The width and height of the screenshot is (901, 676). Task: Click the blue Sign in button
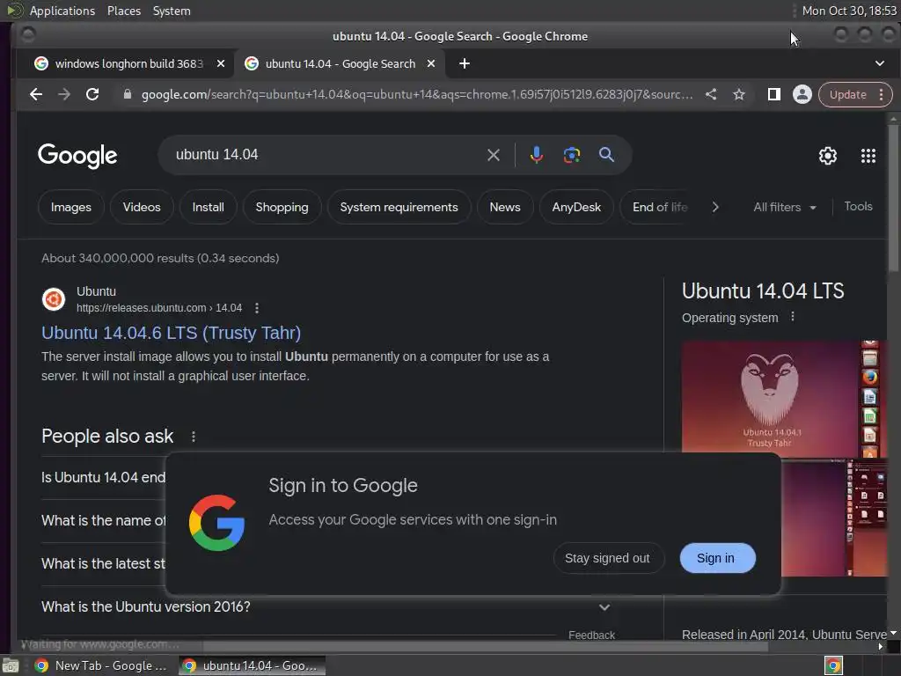[717, 558]
